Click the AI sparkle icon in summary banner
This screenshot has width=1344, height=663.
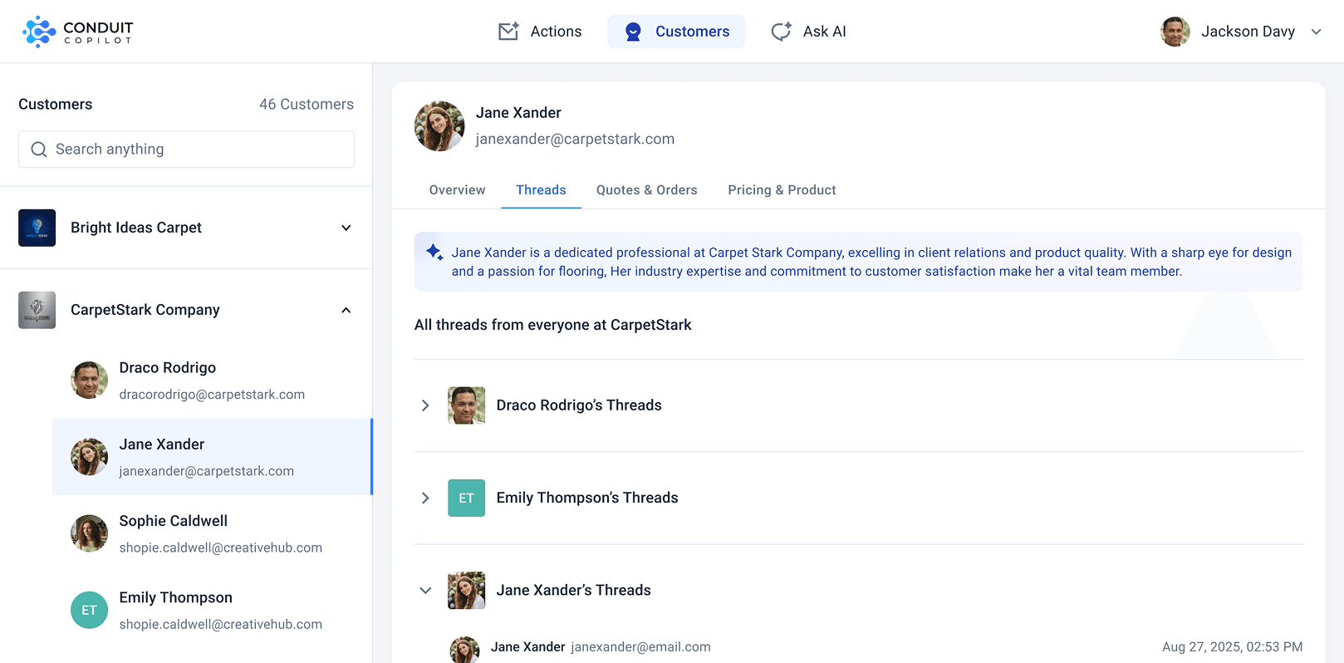434,252
